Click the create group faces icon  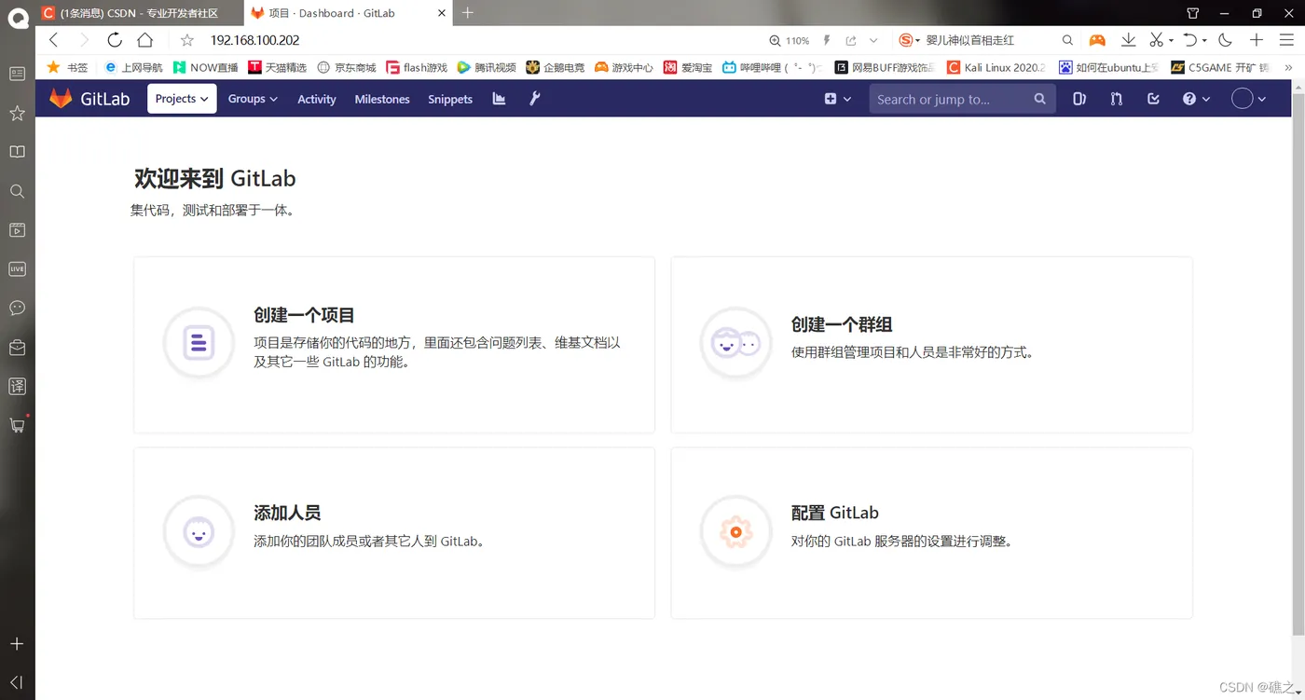pos(735,344)
